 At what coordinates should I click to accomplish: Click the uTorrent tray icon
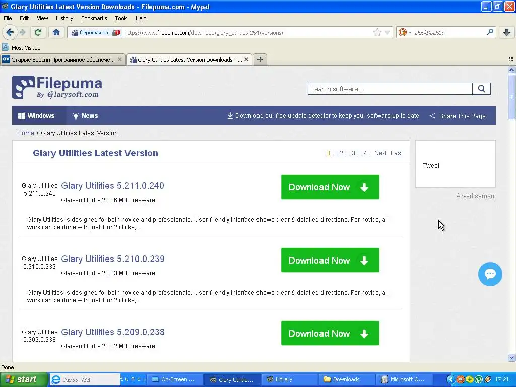coord(479,380)
